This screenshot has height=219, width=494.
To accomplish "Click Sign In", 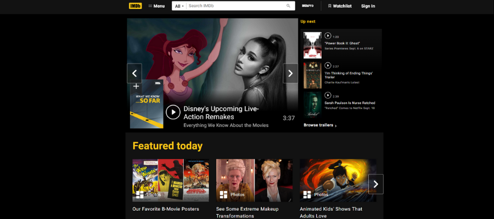I will pos(368,6).
